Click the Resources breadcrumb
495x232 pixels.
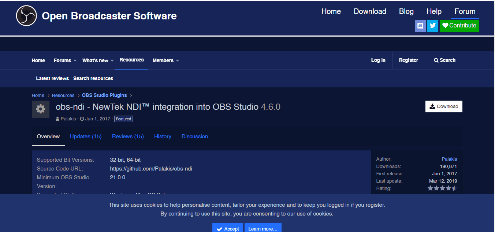[x=63, y=95]
